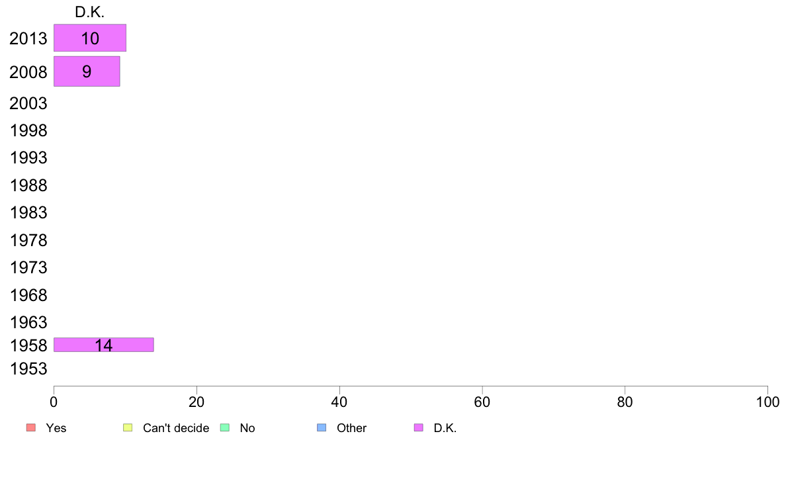Click the D.K. column header above bars
The image size is (786, 487).
click(90, 12)
